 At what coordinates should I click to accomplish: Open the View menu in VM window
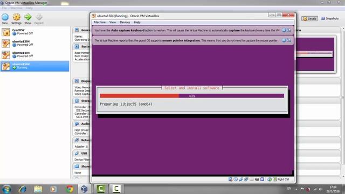coord(113,22)
